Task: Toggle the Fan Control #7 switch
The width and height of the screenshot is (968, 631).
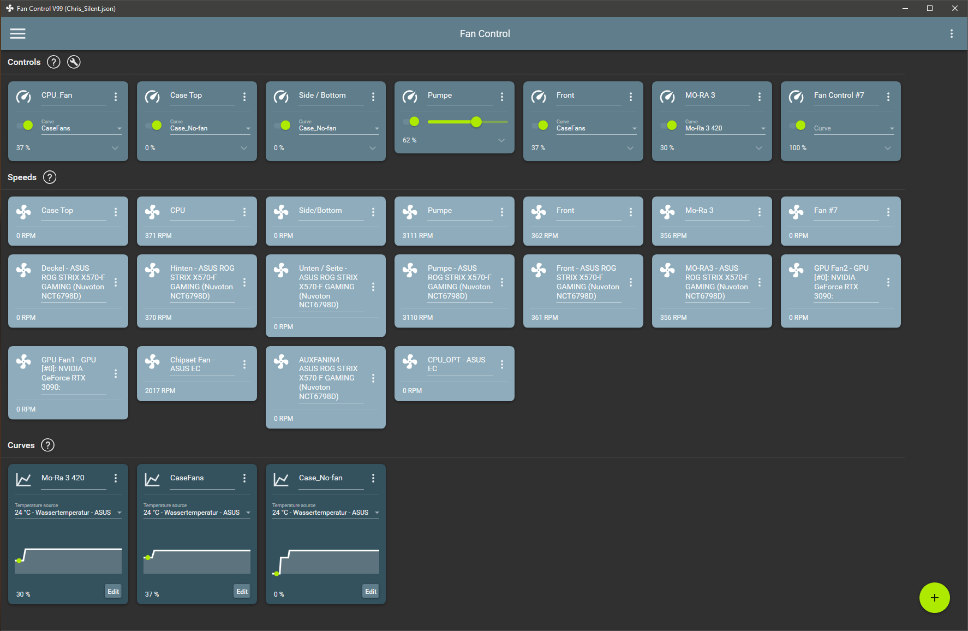Action: (x=797, y=126)
